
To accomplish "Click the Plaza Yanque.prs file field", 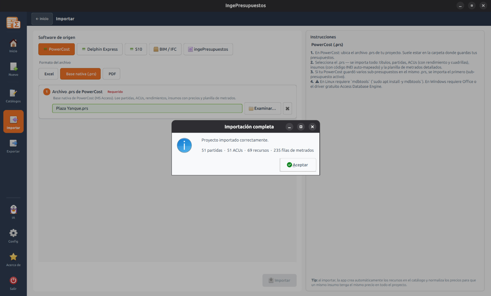I will pos(147,108).
